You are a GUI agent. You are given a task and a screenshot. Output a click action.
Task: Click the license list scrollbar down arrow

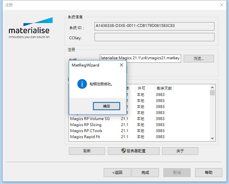click(213, 138)
